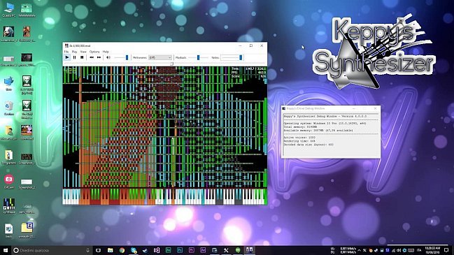This screenshot has width=454, height=255.
Task: Open Premiere Pro from the taskbar
Action: pos(192,250)
